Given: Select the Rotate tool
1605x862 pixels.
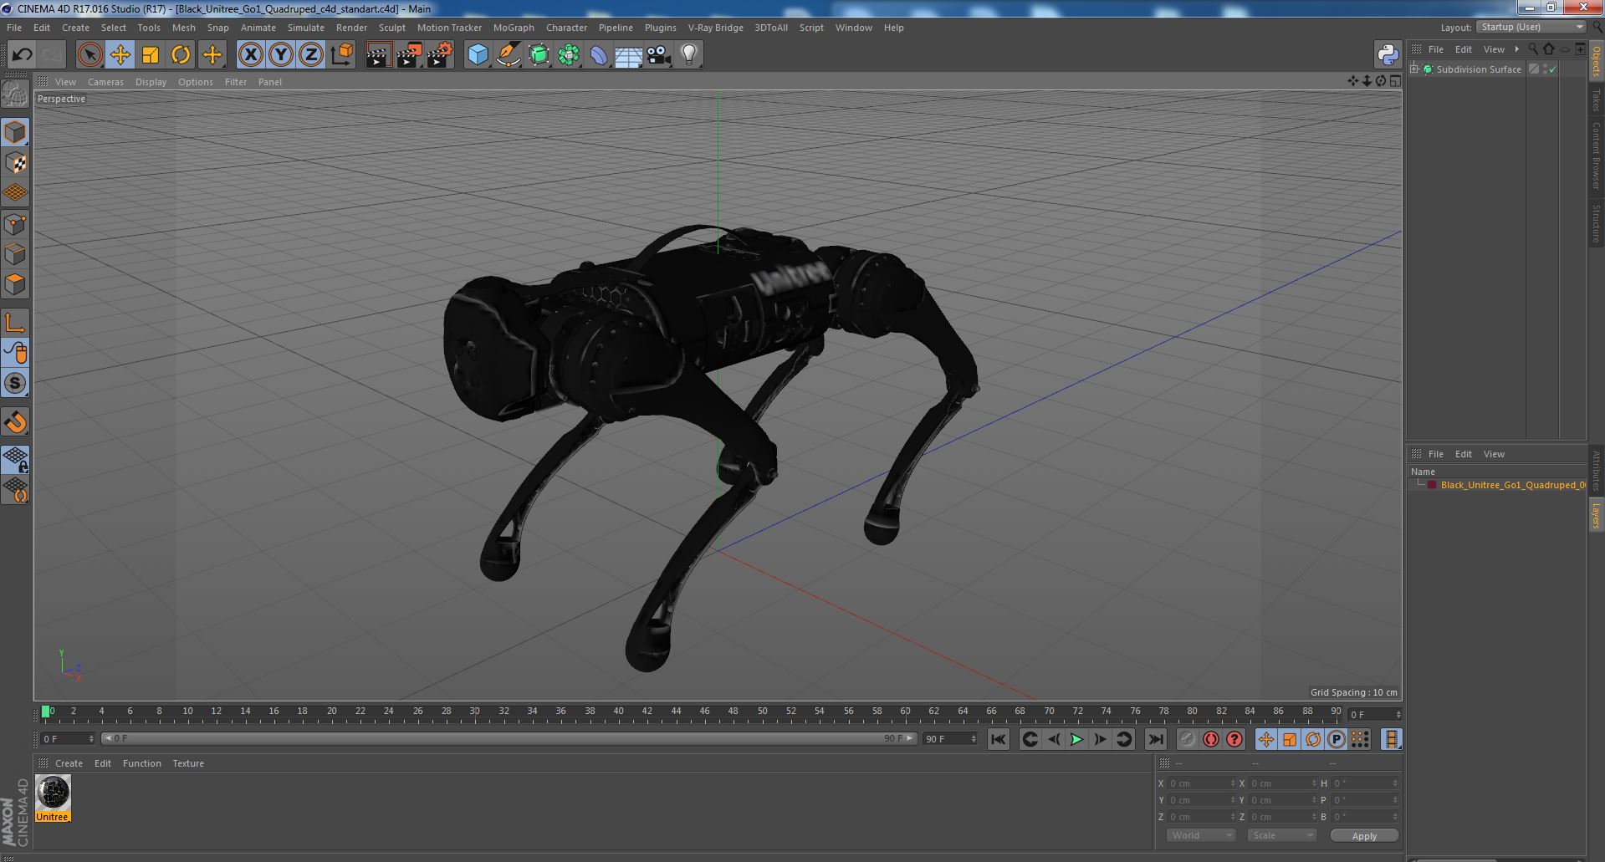Looking at the screenshot, I should (181, 55).
